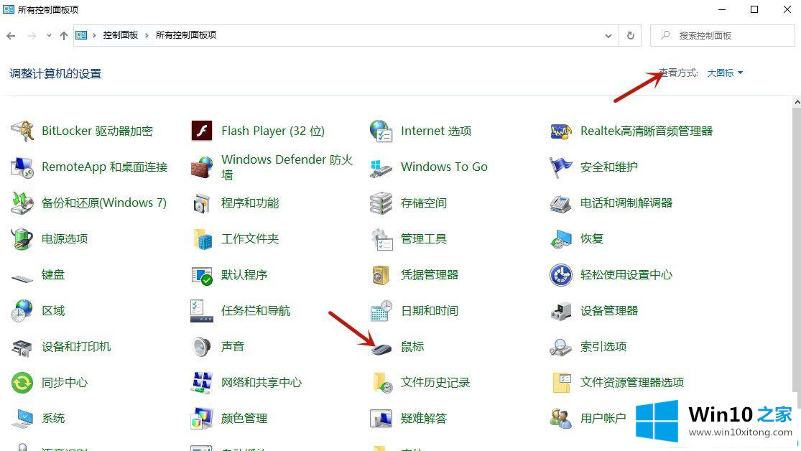Open the Windows Defender firewall icon
Viewport: 801px width, 451px height.
[202, 167]
